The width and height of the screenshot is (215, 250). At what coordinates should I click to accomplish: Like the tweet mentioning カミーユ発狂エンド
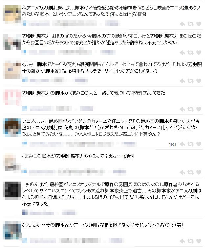199,144
